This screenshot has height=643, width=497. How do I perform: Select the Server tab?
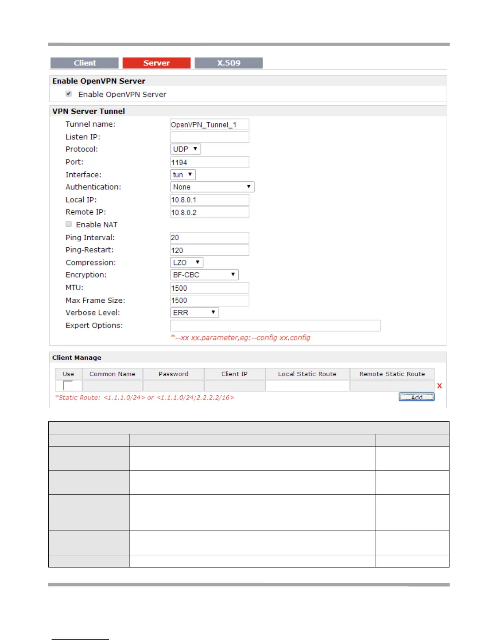coord(156,63)
